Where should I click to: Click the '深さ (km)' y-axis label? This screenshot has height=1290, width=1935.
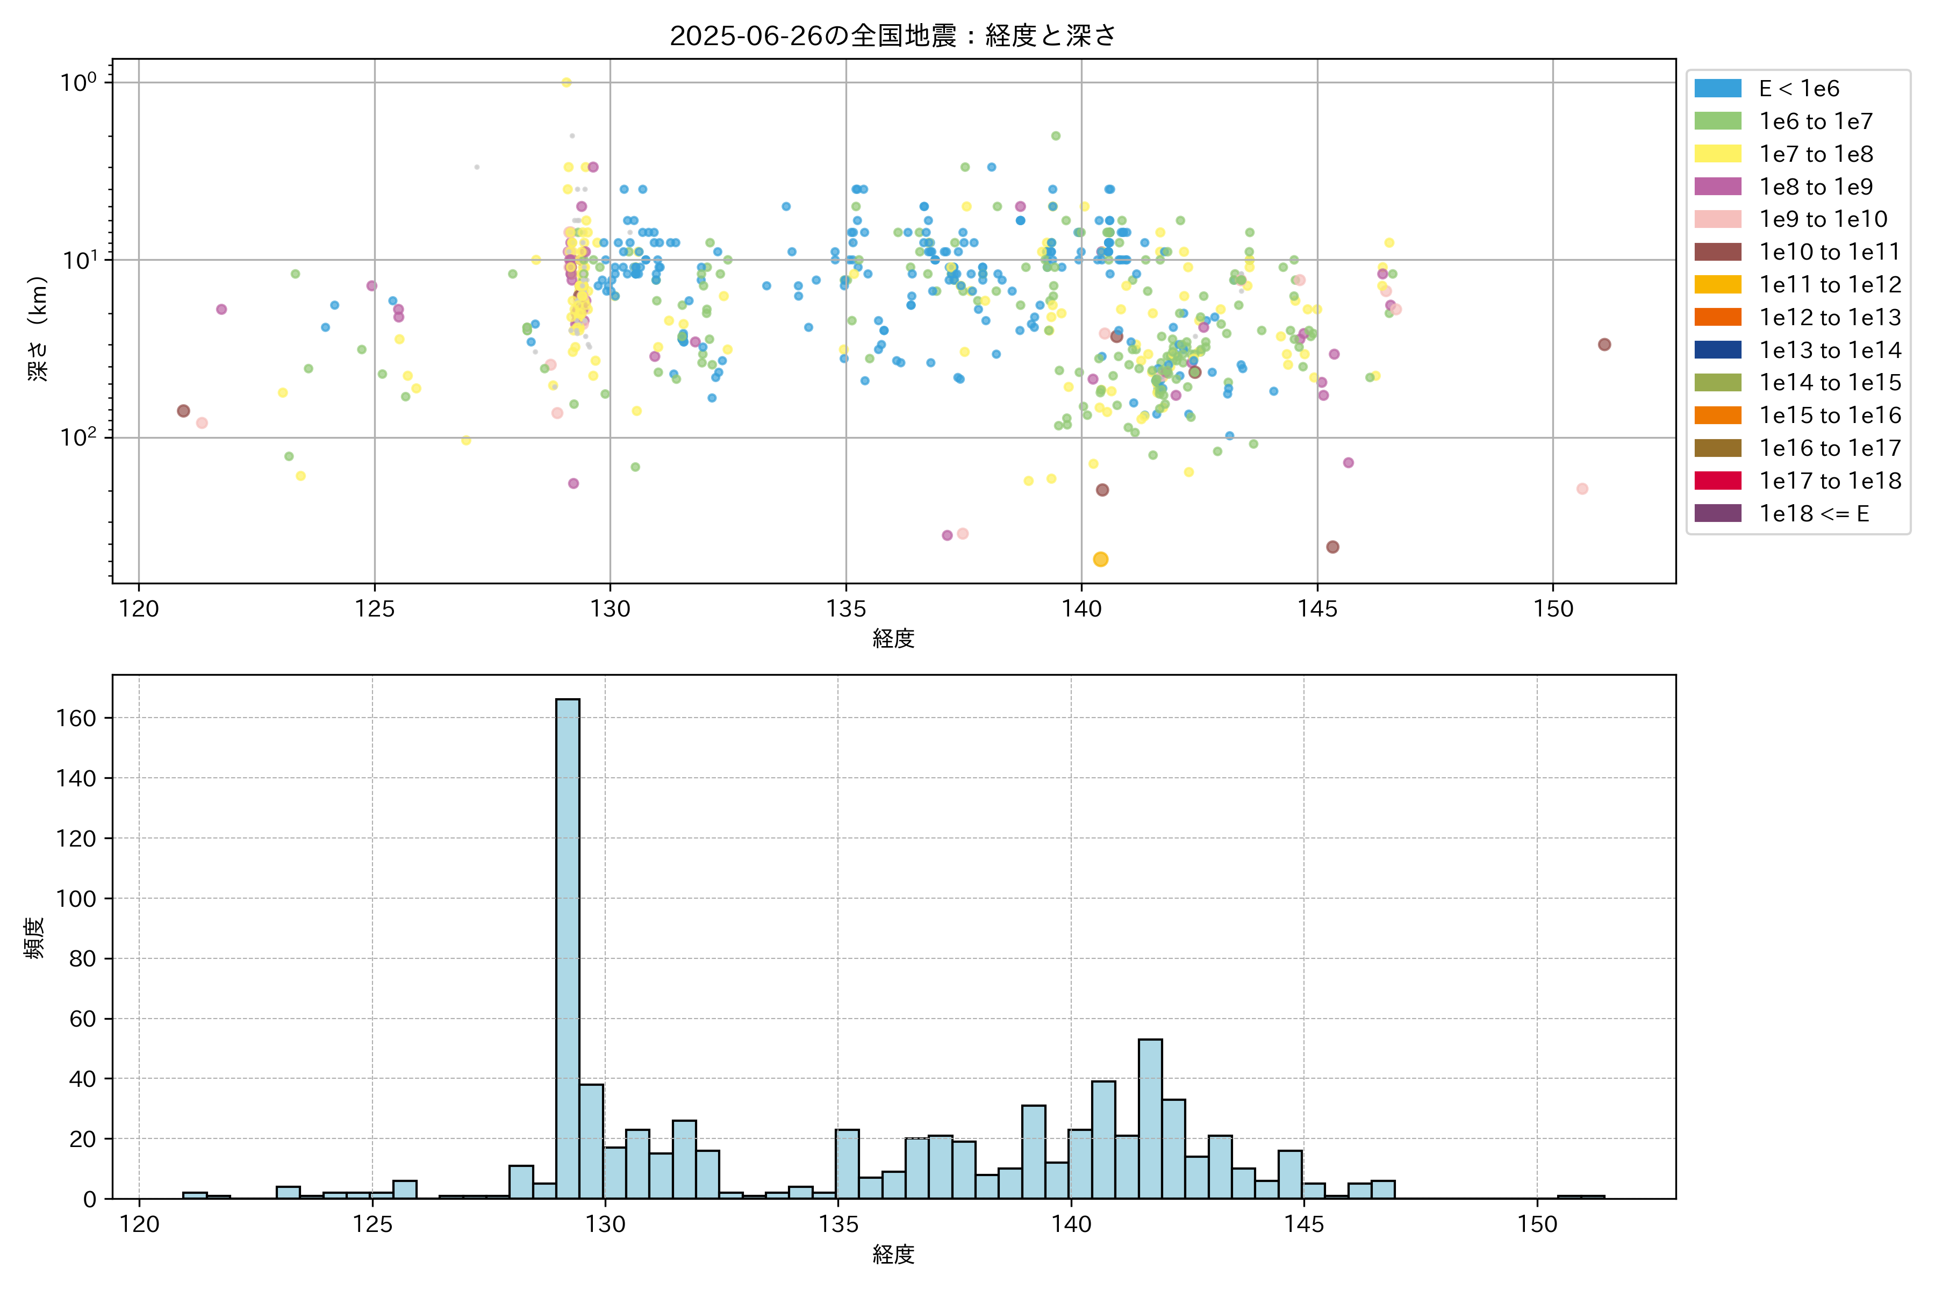tap(39, 329)
